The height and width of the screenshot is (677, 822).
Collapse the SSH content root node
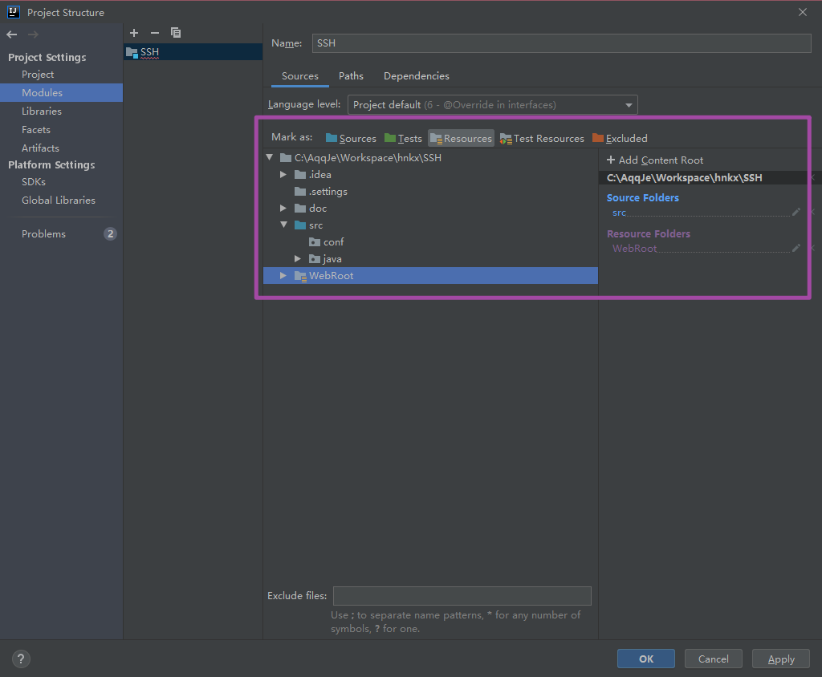click(x=270, y=157)
